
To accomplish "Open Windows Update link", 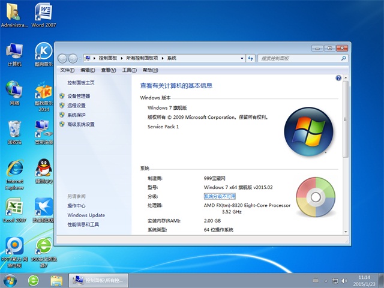I will click(86, 215).
